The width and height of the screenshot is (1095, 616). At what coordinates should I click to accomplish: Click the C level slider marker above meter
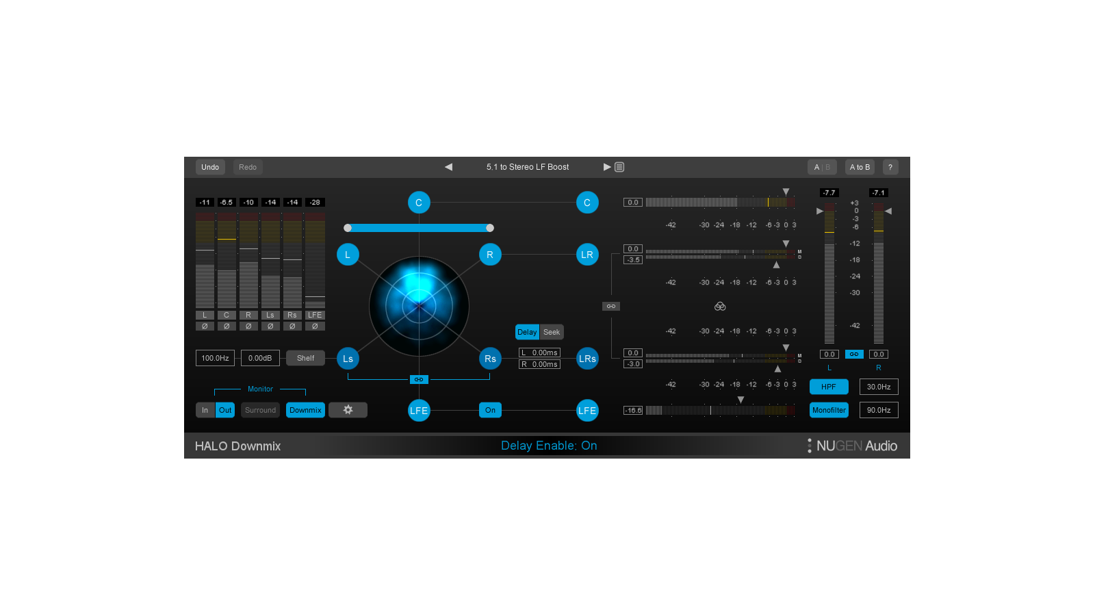(x=786, y=192)
